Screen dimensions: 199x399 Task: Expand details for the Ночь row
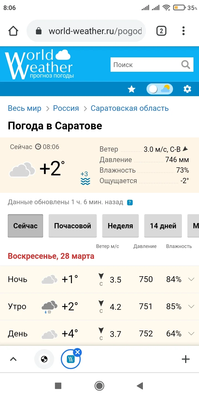pyautogui.click(x=192, y=280)
